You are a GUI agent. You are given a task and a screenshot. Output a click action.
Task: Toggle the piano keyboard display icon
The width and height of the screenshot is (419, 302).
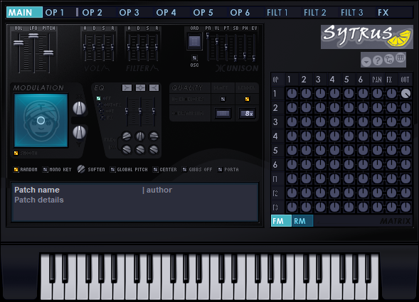[400, 58]
